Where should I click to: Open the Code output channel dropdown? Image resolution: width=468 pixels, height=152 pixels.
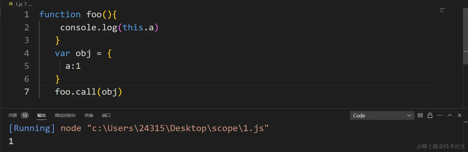(x=382, y=116)
